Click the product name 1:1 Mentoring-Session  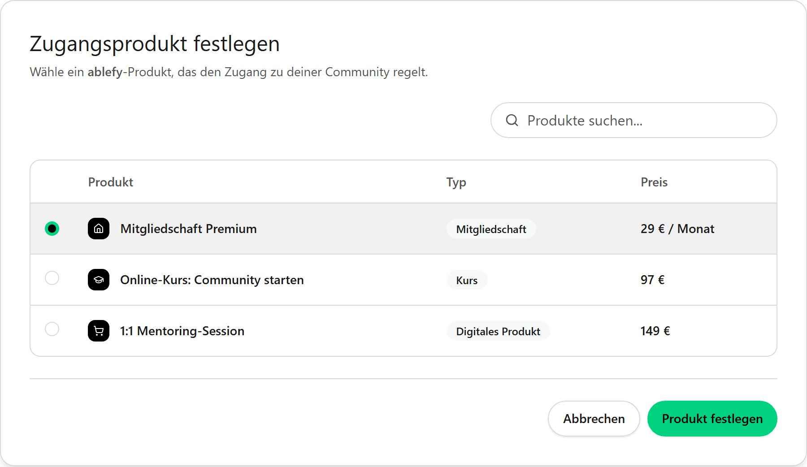click(x=182, y=331)
